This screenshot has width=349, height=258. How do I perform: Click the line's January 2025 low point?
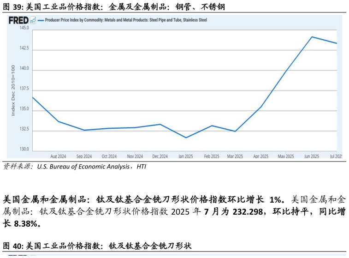(x=186, y=138)
